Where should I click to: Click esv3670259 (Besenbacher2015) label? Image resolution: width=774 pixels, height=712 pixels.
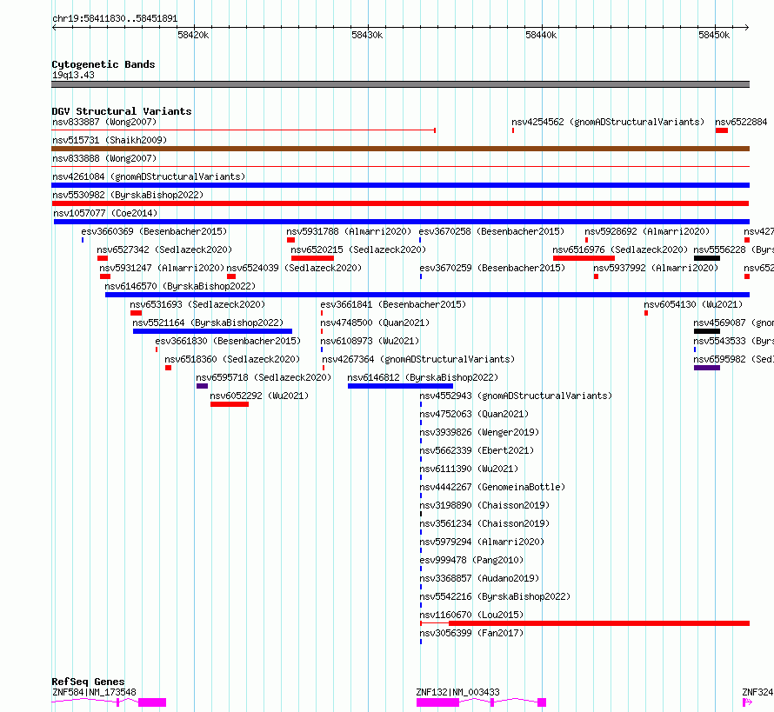click(492, 268)
